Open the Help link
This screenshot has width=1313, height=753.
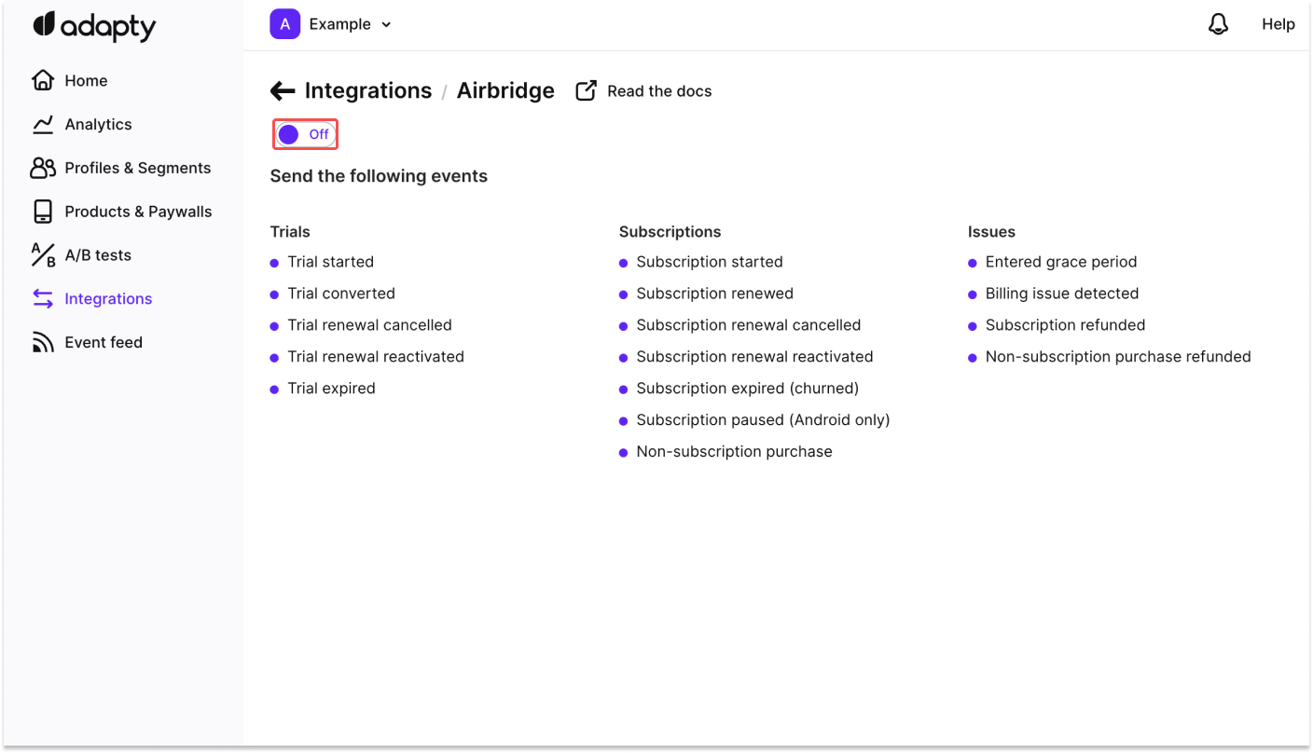[1278, 24]
